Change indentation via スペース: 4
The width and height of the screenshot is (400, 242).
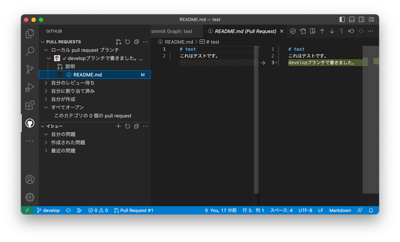[281, 210]
